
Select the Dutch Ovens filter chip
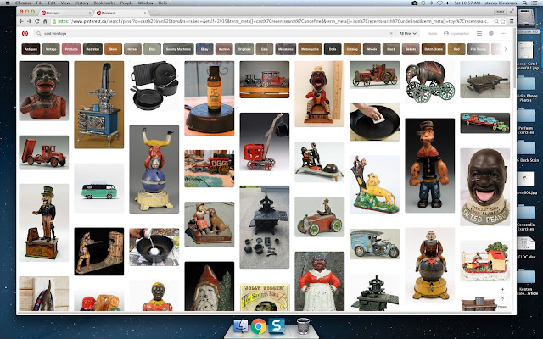click(x=434, y=49)
